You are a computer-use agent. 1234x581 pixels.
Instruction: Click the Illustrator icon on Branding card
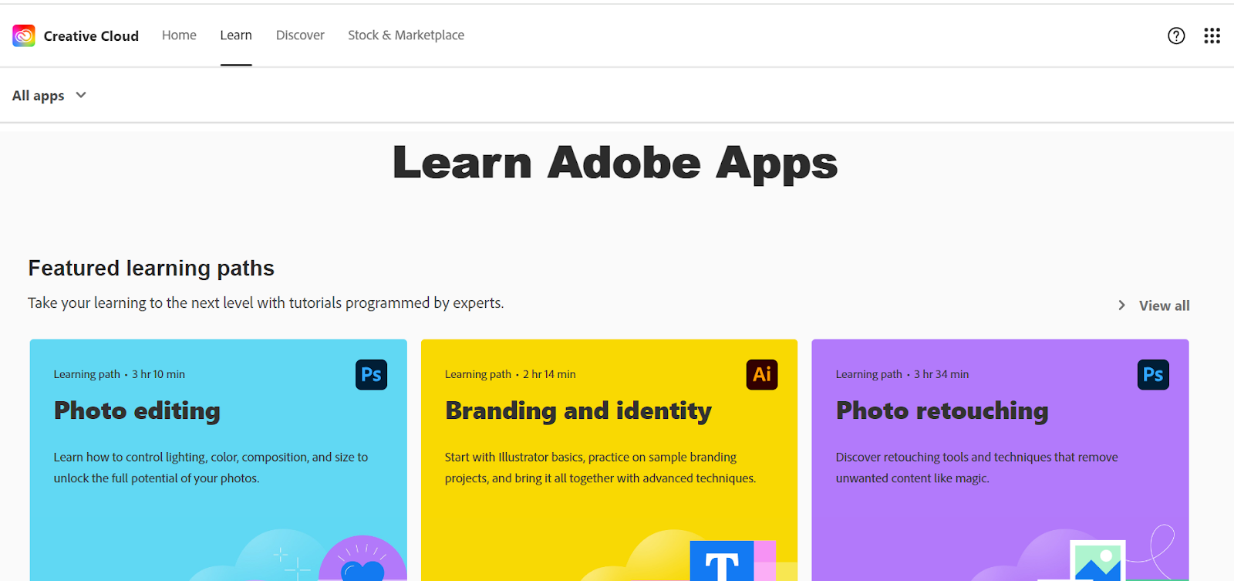[x=762, y=375]
